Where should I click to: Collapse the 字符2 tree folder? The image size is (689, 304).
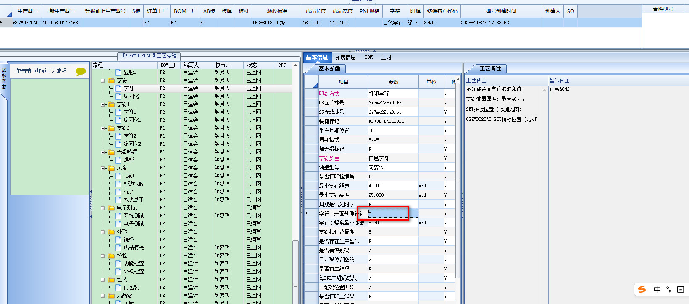coord(103,128)
